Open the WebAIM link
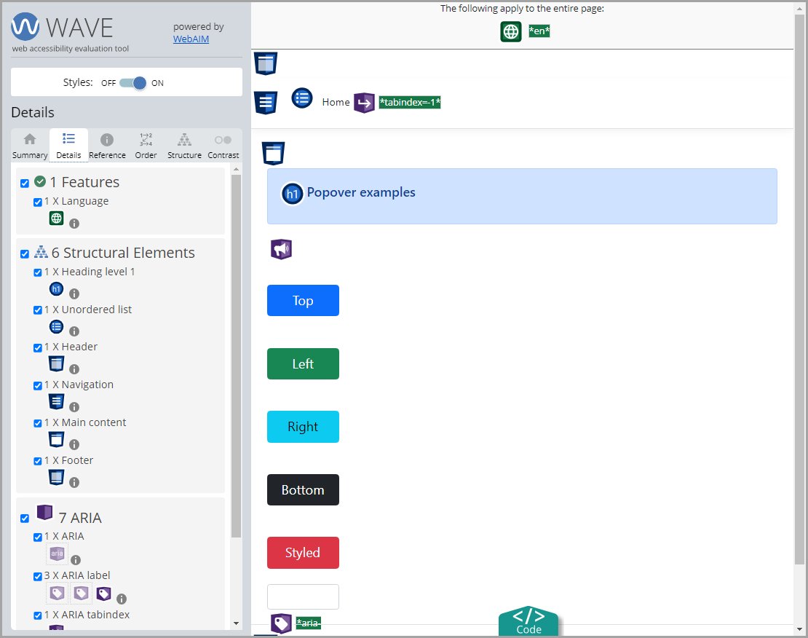The image size is (808, 638). 191,39
